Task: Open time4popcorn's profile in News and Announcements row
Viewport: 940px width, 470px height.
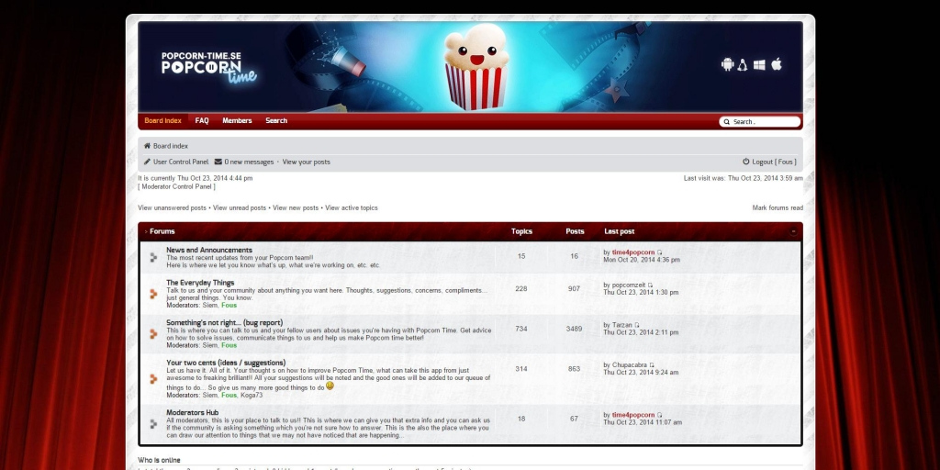Action: [633, 252]
